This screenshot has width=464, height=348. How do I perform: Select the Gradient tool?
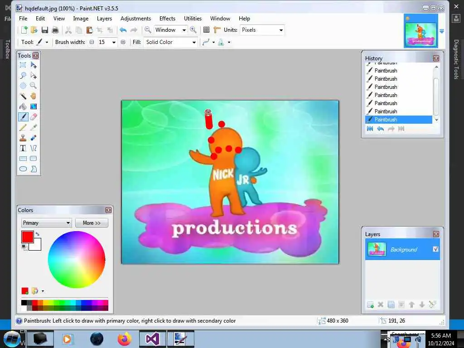coord(34,106)
